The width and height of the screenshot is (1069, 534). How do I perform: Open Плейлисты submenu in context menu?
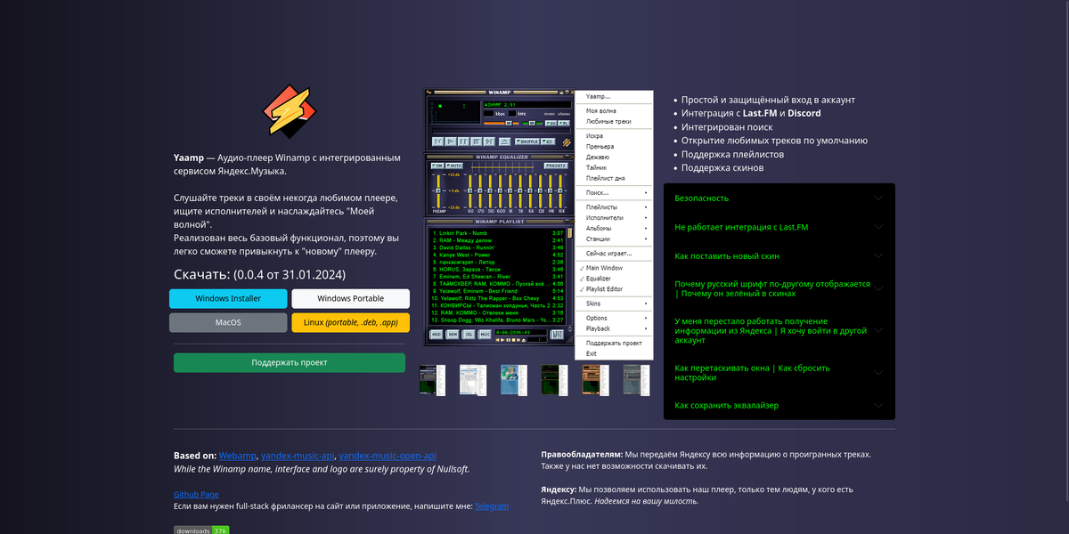[x=614, y=206]
